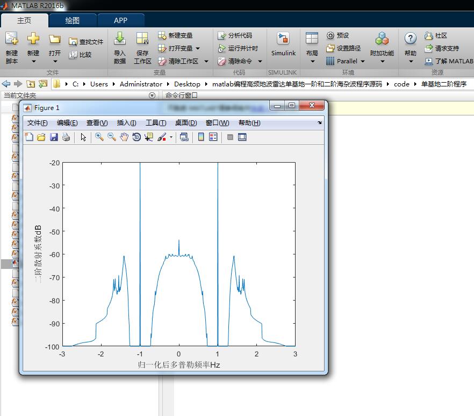Open Tools (工具) menu in Figure 1
This screenshot has height=416, width=474.
click(x=156, y=123)
